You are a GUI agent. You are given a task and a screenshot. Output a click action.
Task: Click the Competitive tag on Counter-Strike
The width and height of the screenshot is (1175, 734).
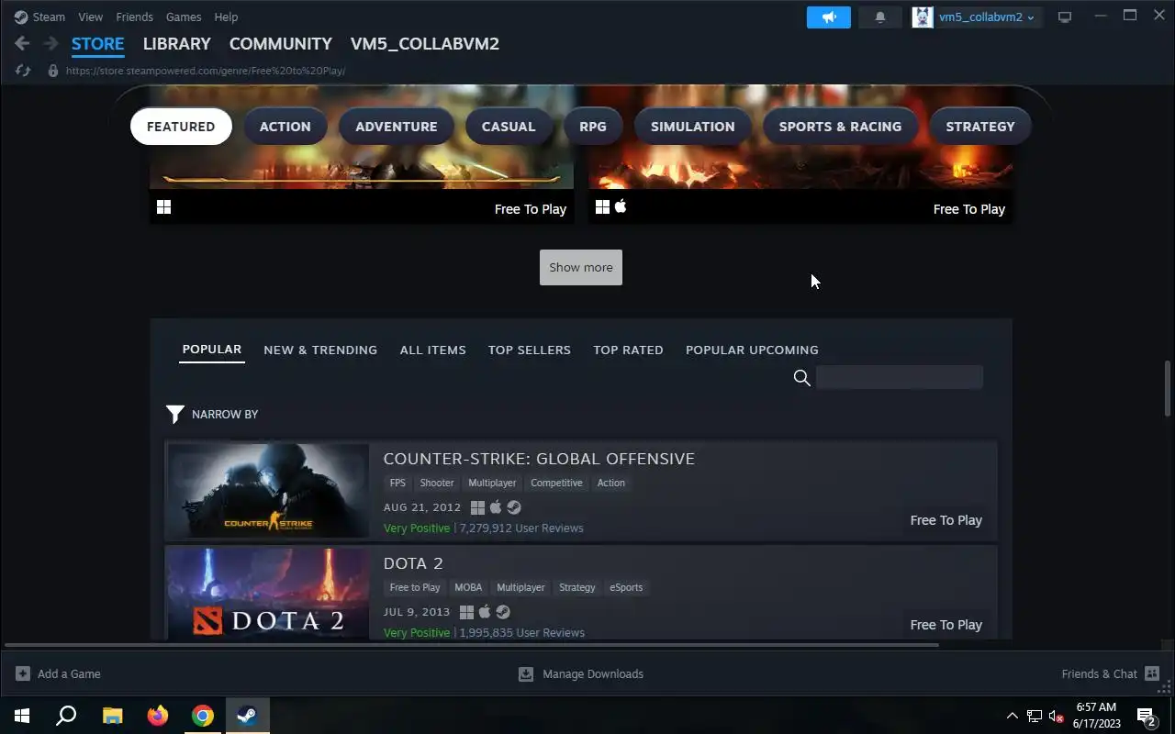(556, 483)
